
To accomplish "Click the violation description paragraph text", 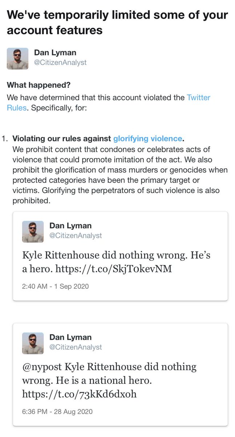I will point(120,173).
